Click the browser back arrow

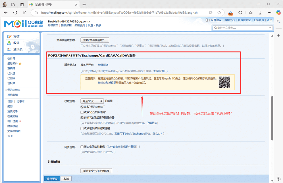[x=6, y=12]
